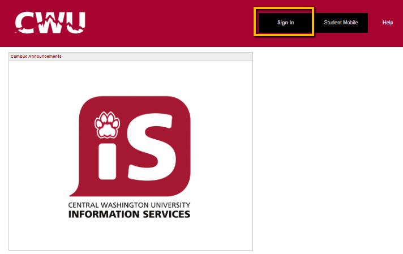Click the INFORMATION SERVICES bold text
The width and height of the screenshot is (403, 254).
pos(129,214)
